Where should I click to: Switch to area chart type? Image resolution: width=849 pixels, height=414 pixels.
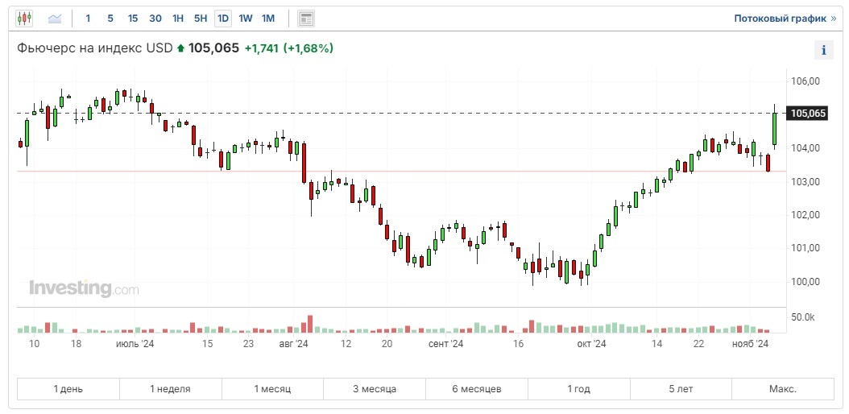click(55, 19)
